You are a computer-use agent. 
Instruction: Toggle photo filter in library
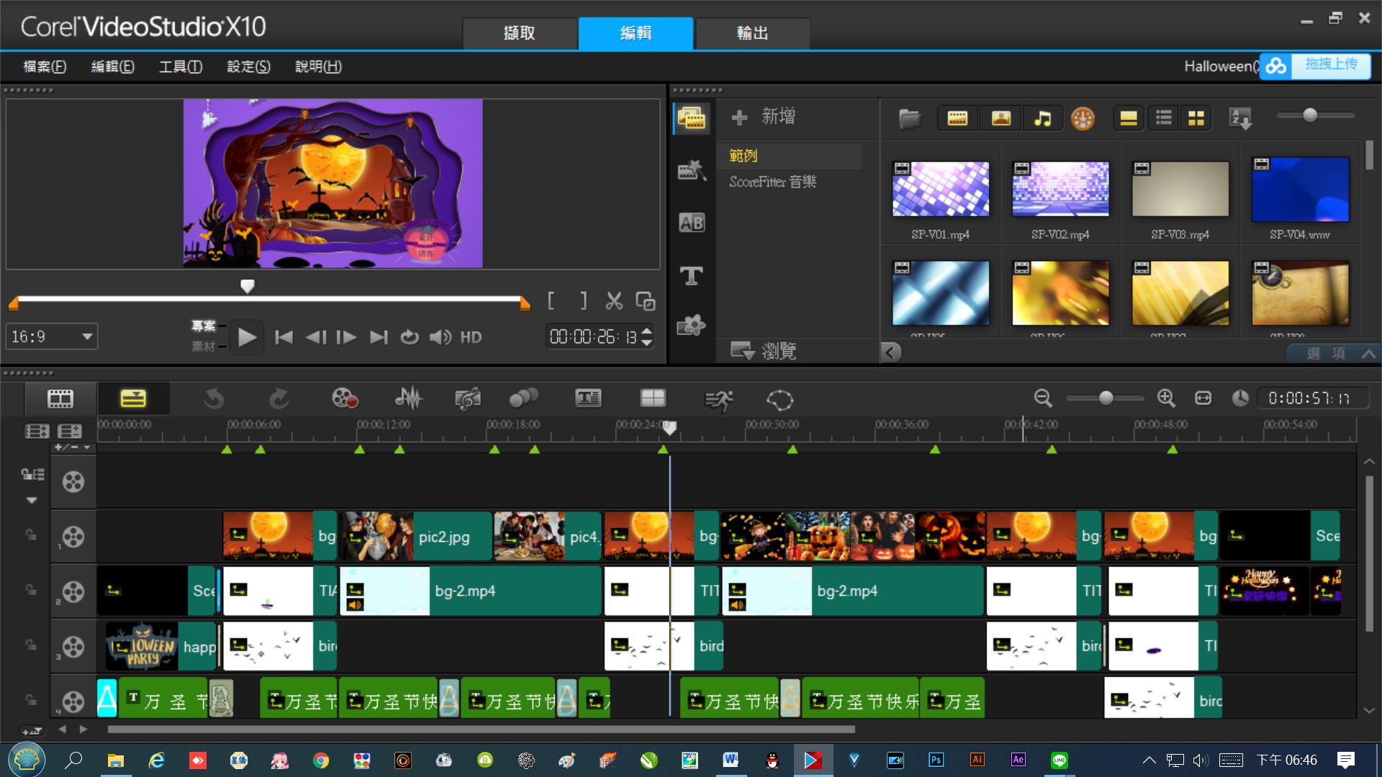(x=1001, y=118)
